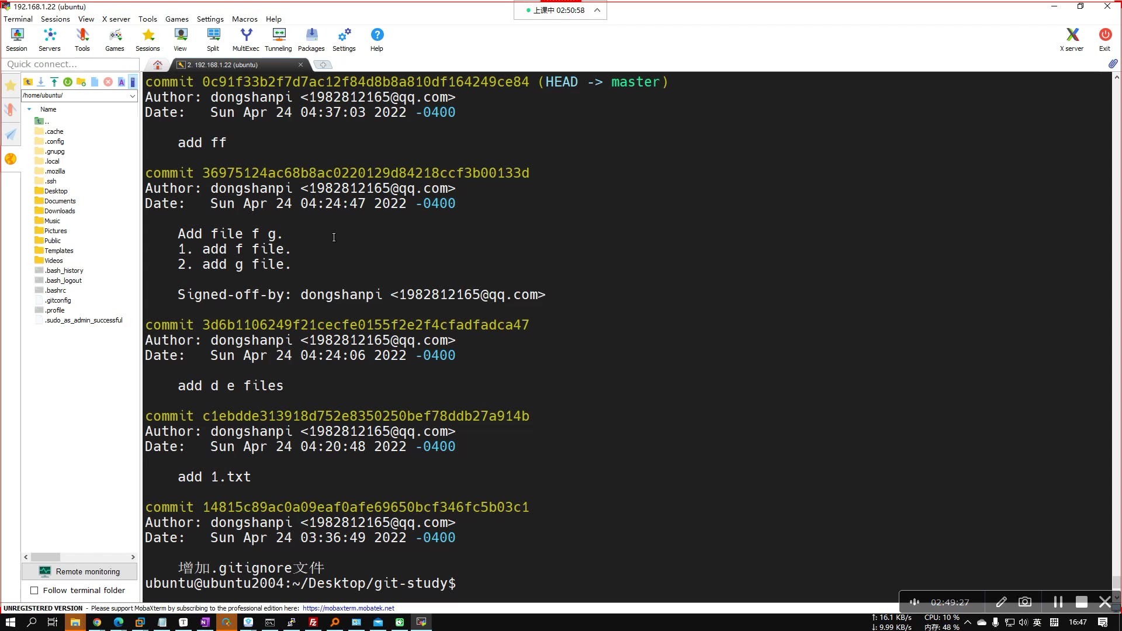The height and width of the screenshot is (631, 1122).
Task: Click the Tools icon in MobaXterm toolbar
Action: [82, 39]
